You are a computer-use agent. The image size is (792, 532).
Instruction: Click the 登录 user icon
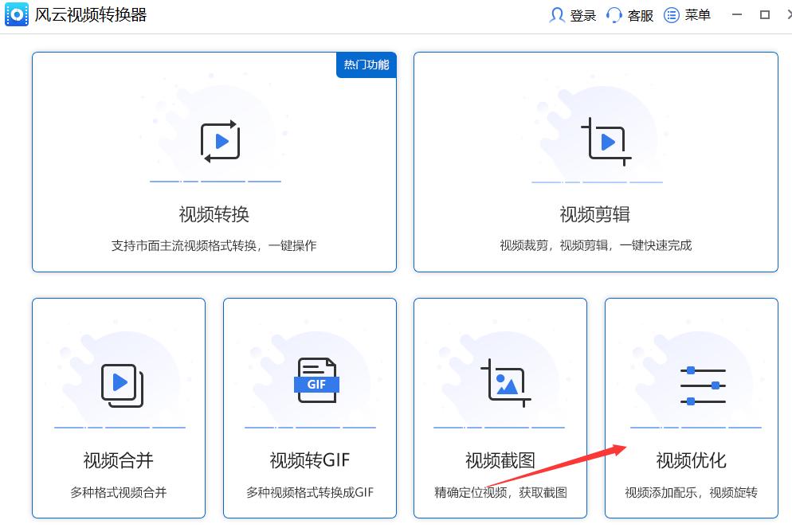click(559, 14)
